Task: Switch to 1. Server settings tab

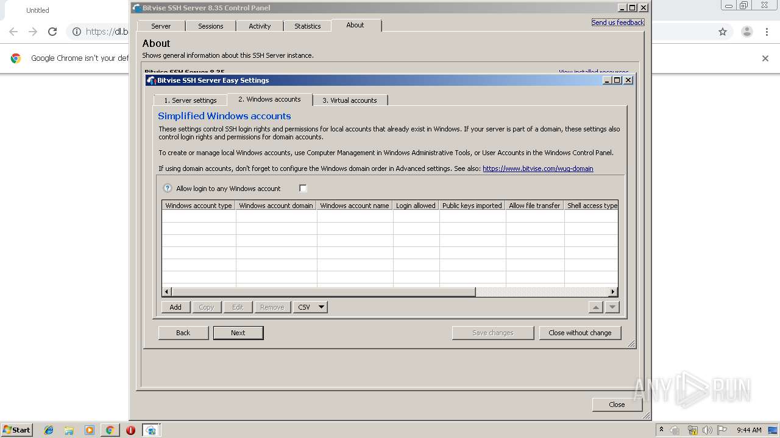Action: pyautogui.click(x=190, y=100)
